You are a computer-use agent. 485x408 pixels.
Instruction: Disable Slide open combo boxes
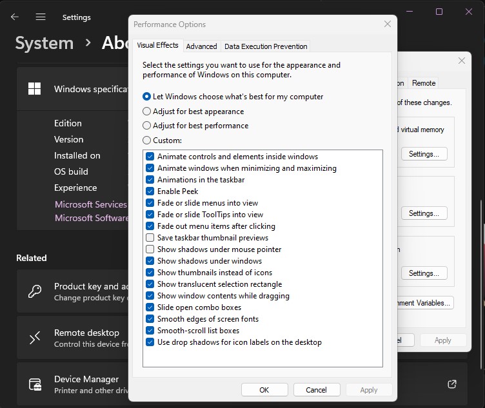coord(150,307)
